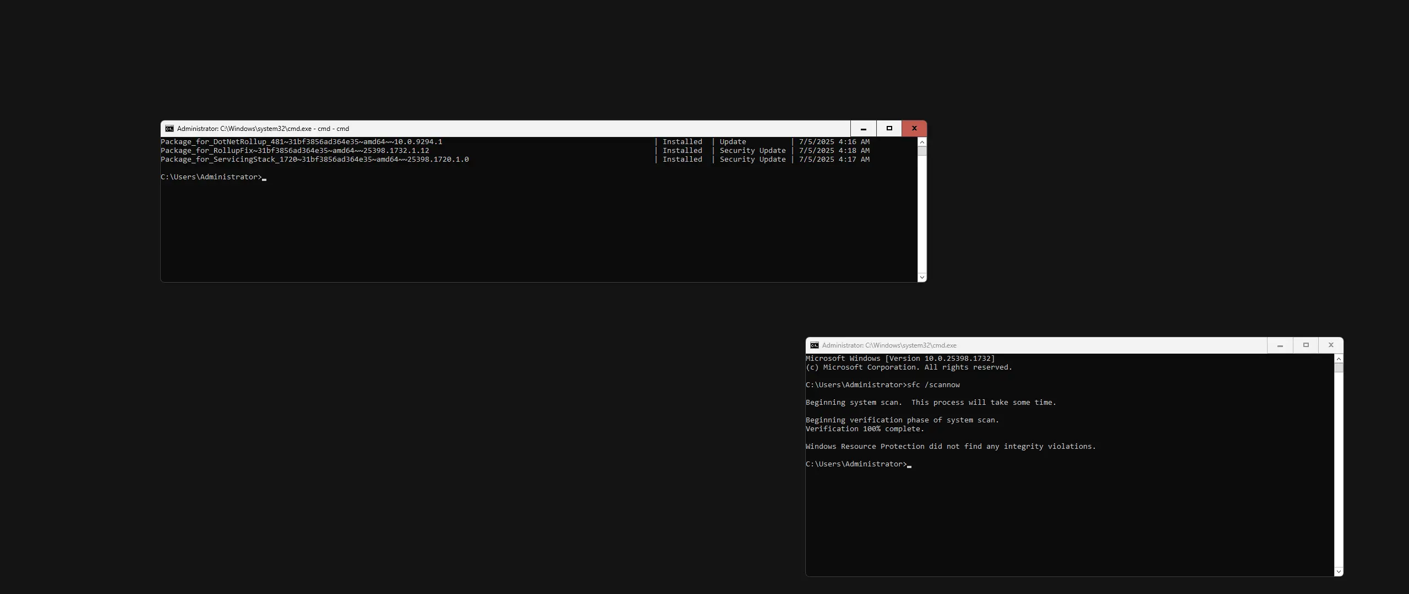The width and height of the screenshot is (1409, 594).
Task: Click the scroll down arrow in the package list window
Action: (x=922, y=278)
